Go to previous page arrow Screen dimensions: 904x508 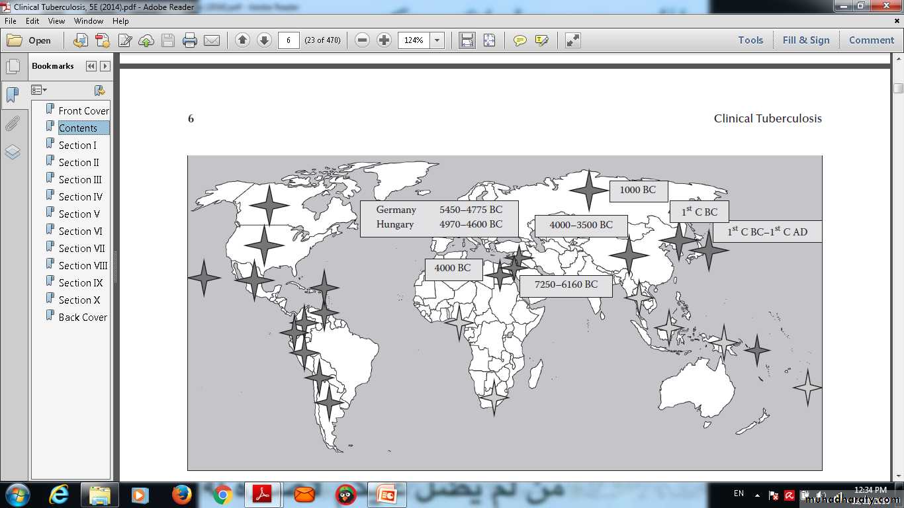click(x=242, y=40)
